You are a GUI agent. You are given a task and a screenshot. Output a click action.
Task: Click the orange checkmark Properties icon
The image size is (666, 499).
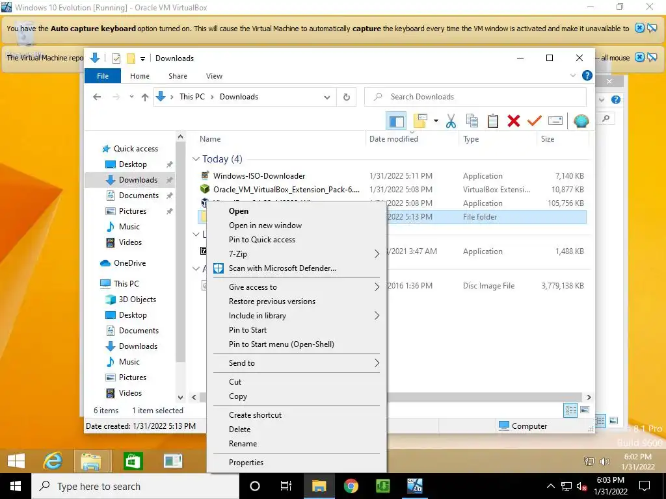535,121
